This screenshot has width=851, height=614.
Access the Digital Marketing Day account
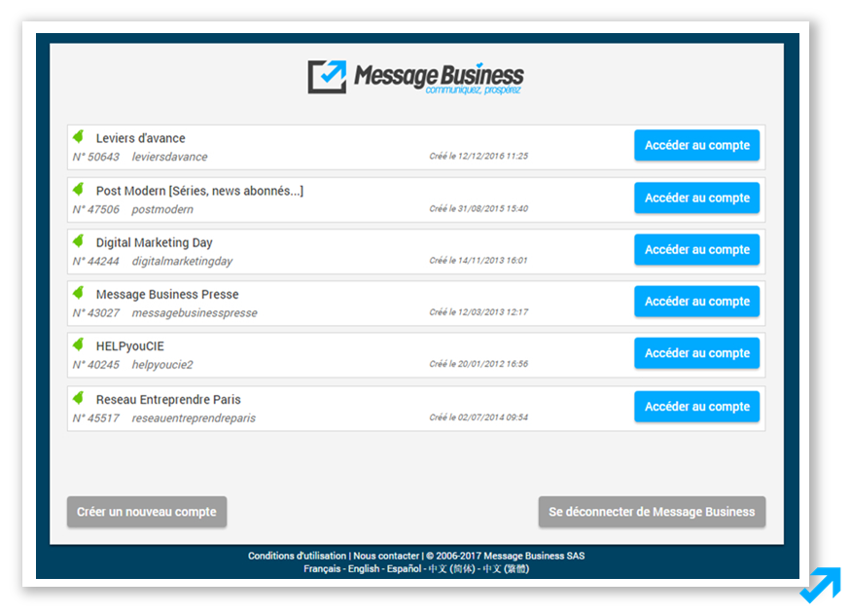pyautogui.click(x=697, y=249)
